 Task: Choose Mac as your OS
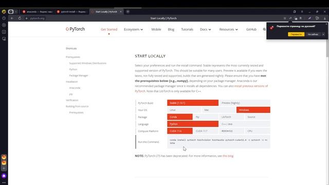coord(218,110)
